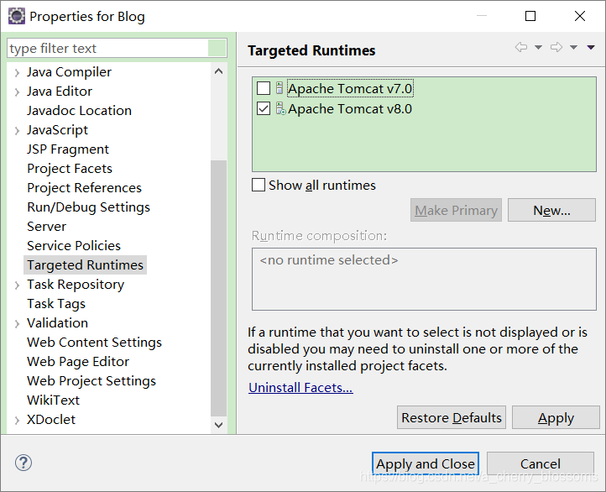Enable Apache Tomcat v7.0 runtime checkbox
The width and height of the screenshot is (606, 492).
[x=264, y=88]
